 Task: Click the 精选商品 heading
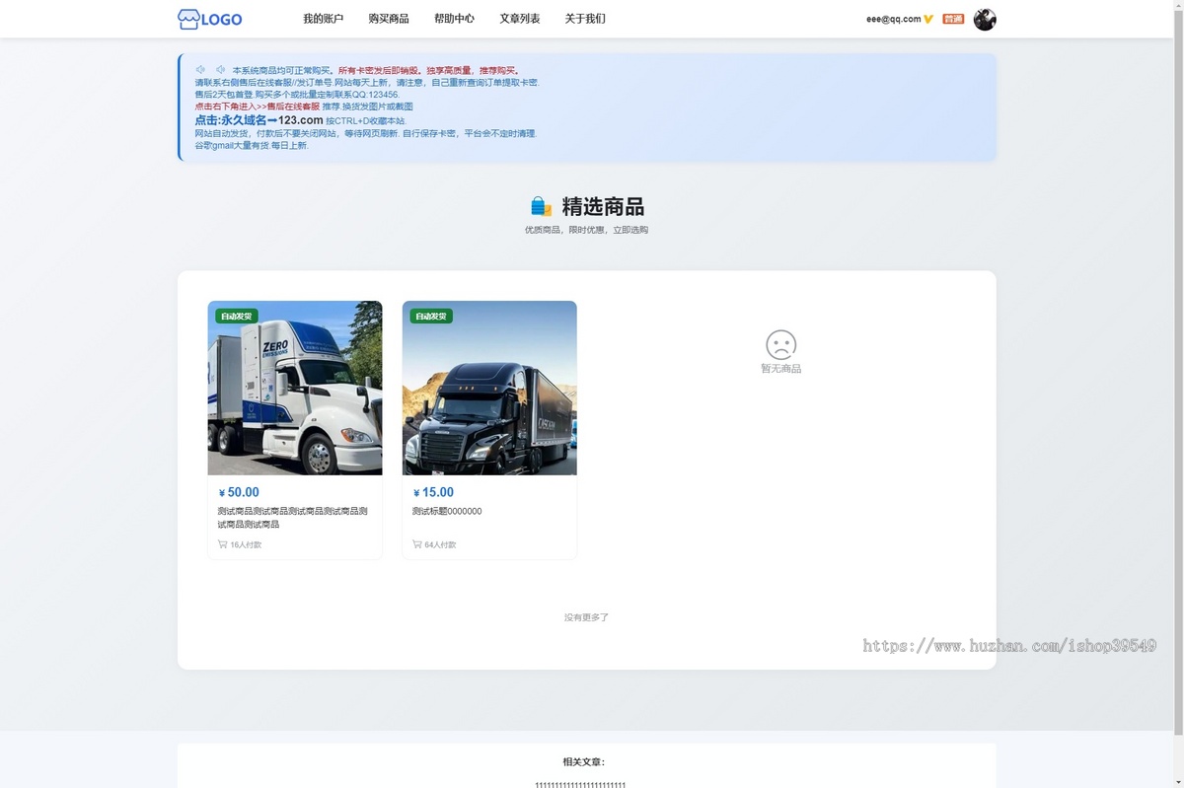pyautogui.click(x=603, y=206)
